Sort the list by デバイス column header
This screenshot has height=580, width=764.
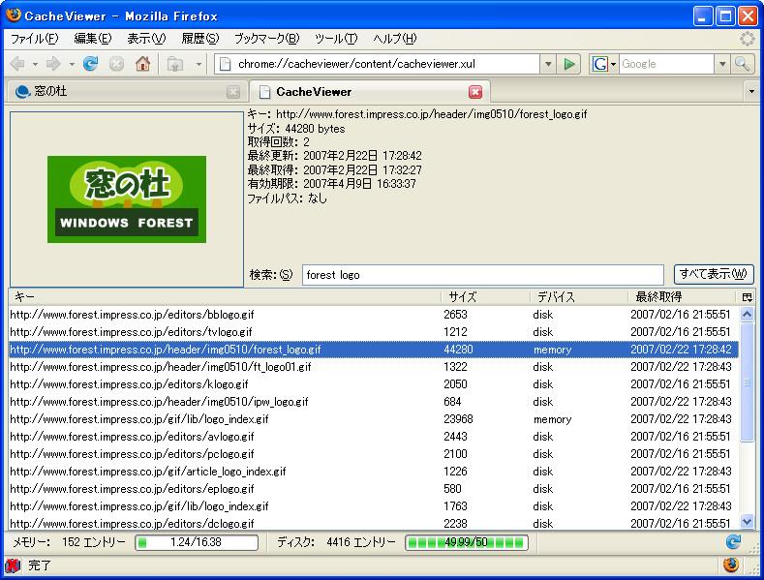[x=579, y=297]
